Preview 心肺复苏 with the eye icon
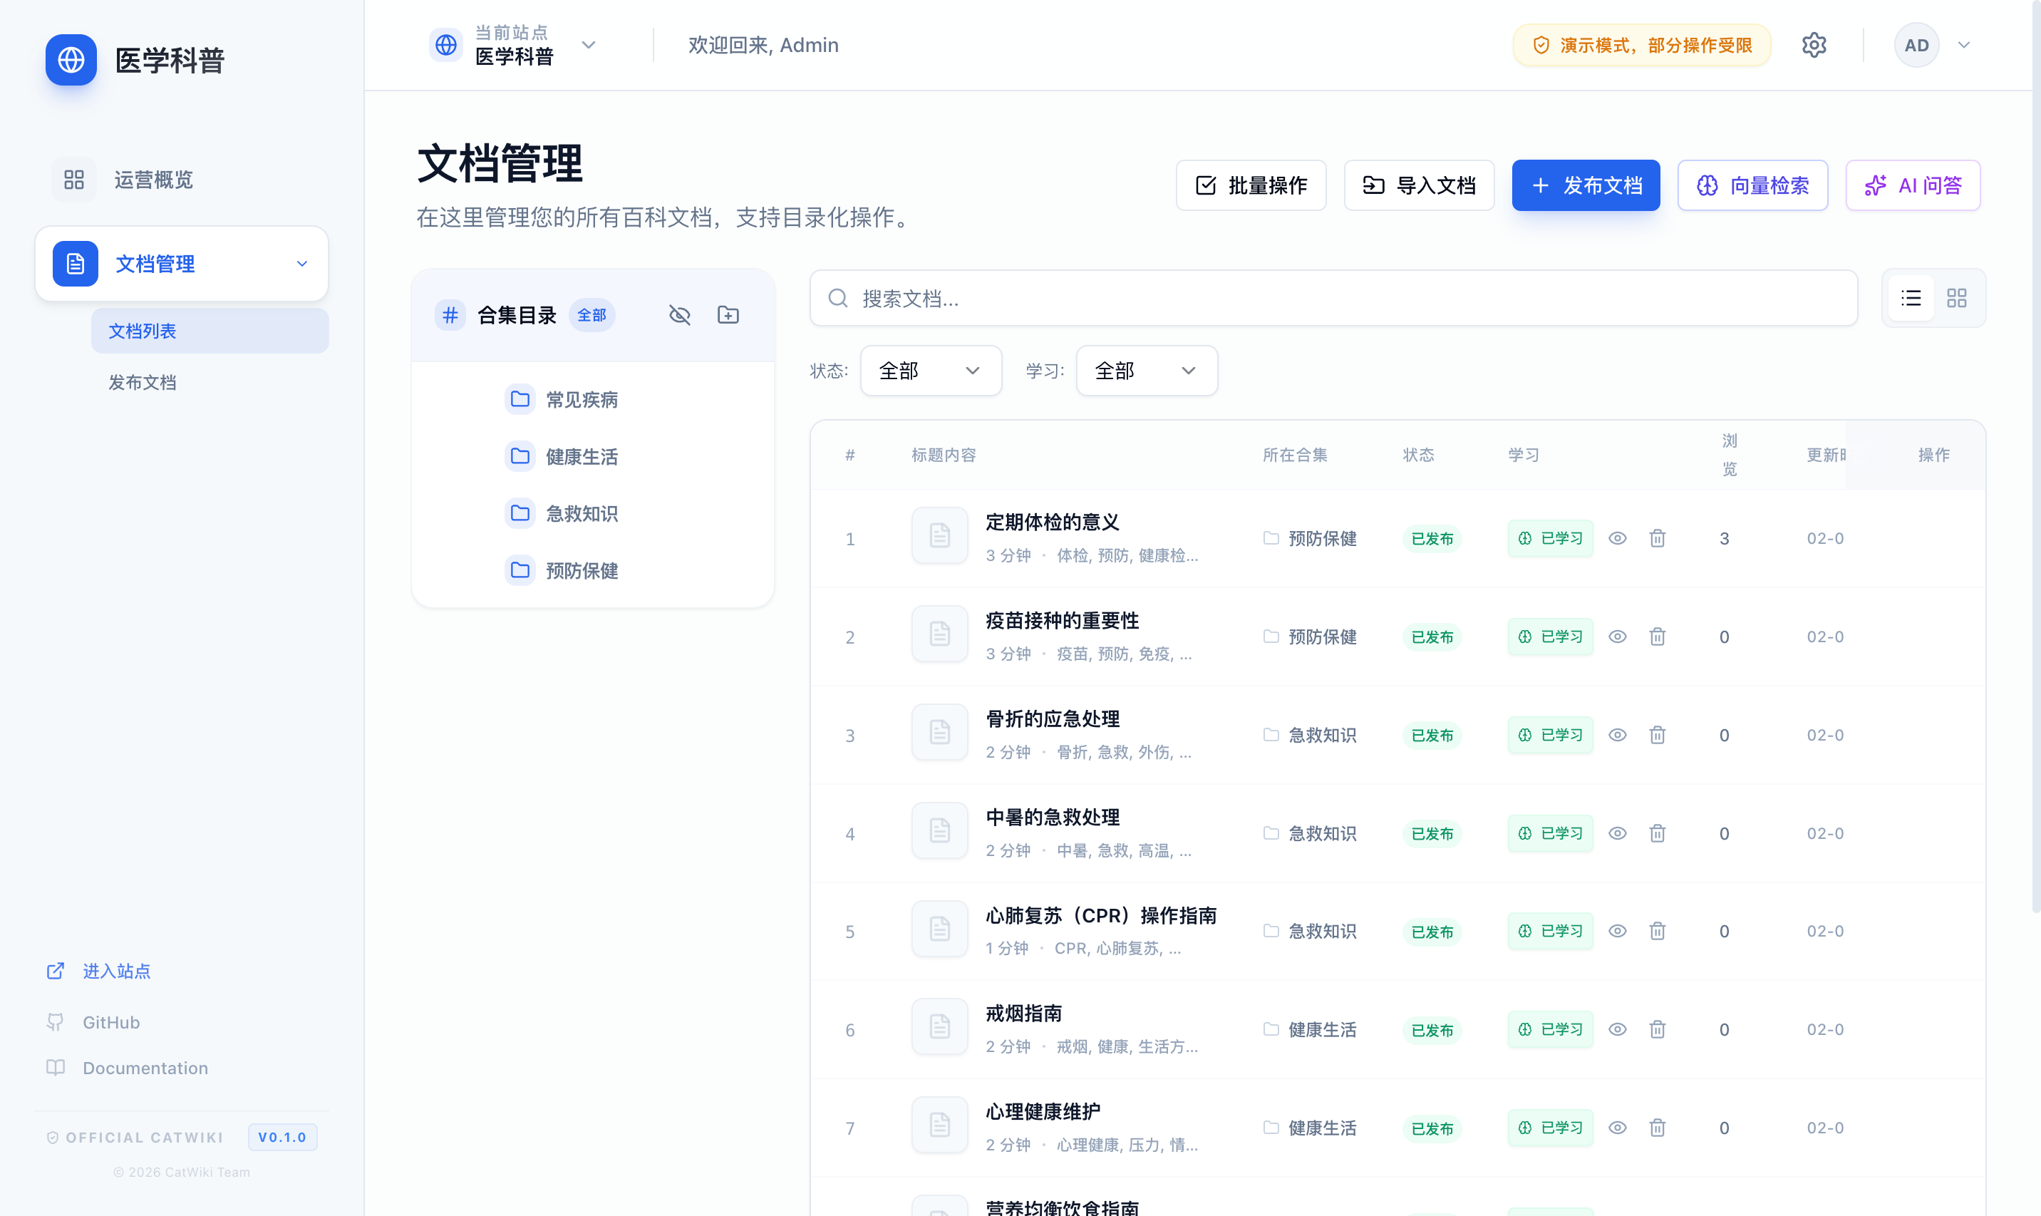This screenshot has height=1216, width=2041. (1617, 931)
